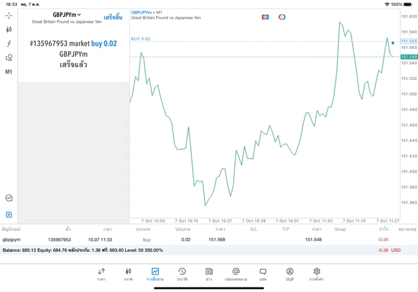
Task: Open the mailbox tab with @ icon
Action: (236, 274)
